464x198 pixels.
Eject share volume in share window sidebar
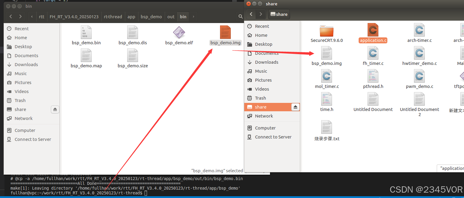(295, 107)
